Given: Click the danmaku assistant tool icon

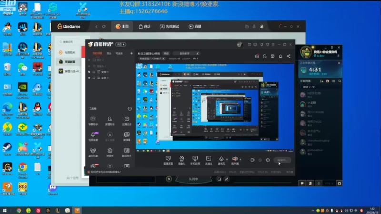Looking at the screenshot, I should (x=93, y=118).
